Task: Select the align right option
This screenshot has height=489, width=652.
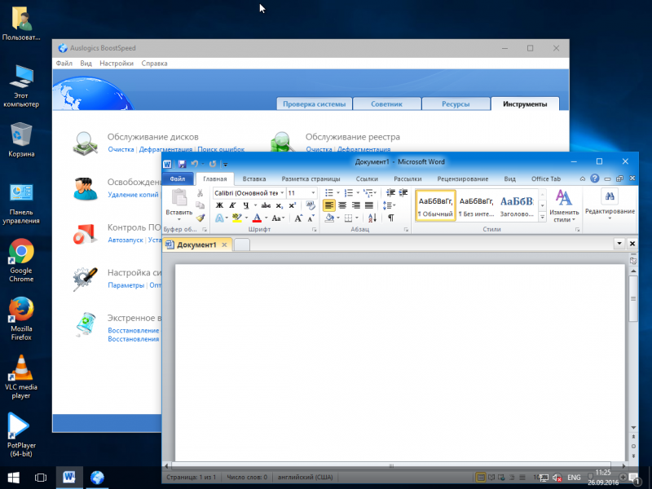Action: [355, 205]
